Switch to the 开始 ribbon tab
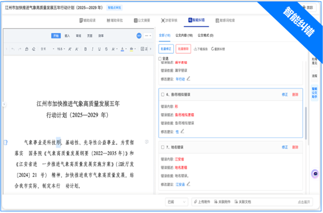 [x=56, y=36]
